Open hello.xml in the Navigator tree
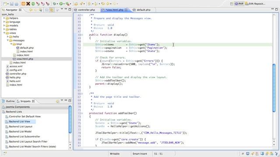Viewport: 280px width, 157px height. point(15,81)
